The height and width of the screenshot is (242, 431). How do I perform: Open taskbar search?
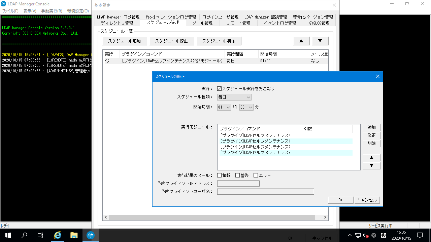pyautogui.click(x=24, y=235)
